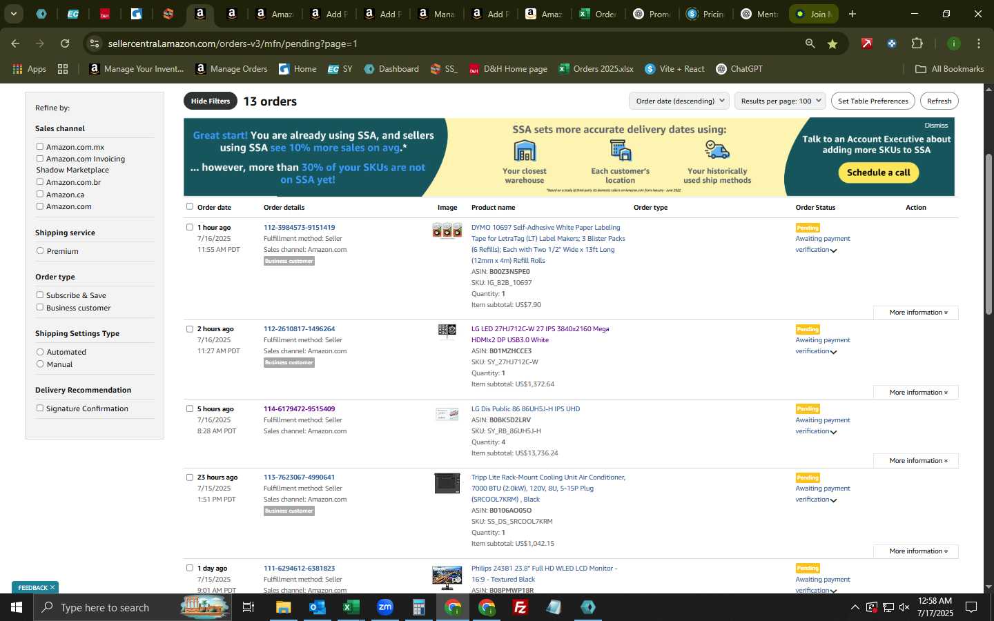Open File Explorer from taskbar

coord(283,607)
